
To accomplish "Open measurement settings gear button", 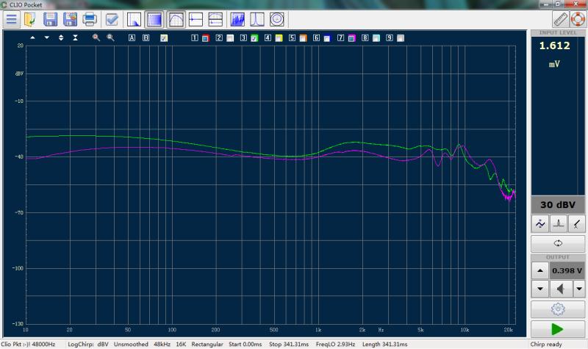I will pos(558,309).
